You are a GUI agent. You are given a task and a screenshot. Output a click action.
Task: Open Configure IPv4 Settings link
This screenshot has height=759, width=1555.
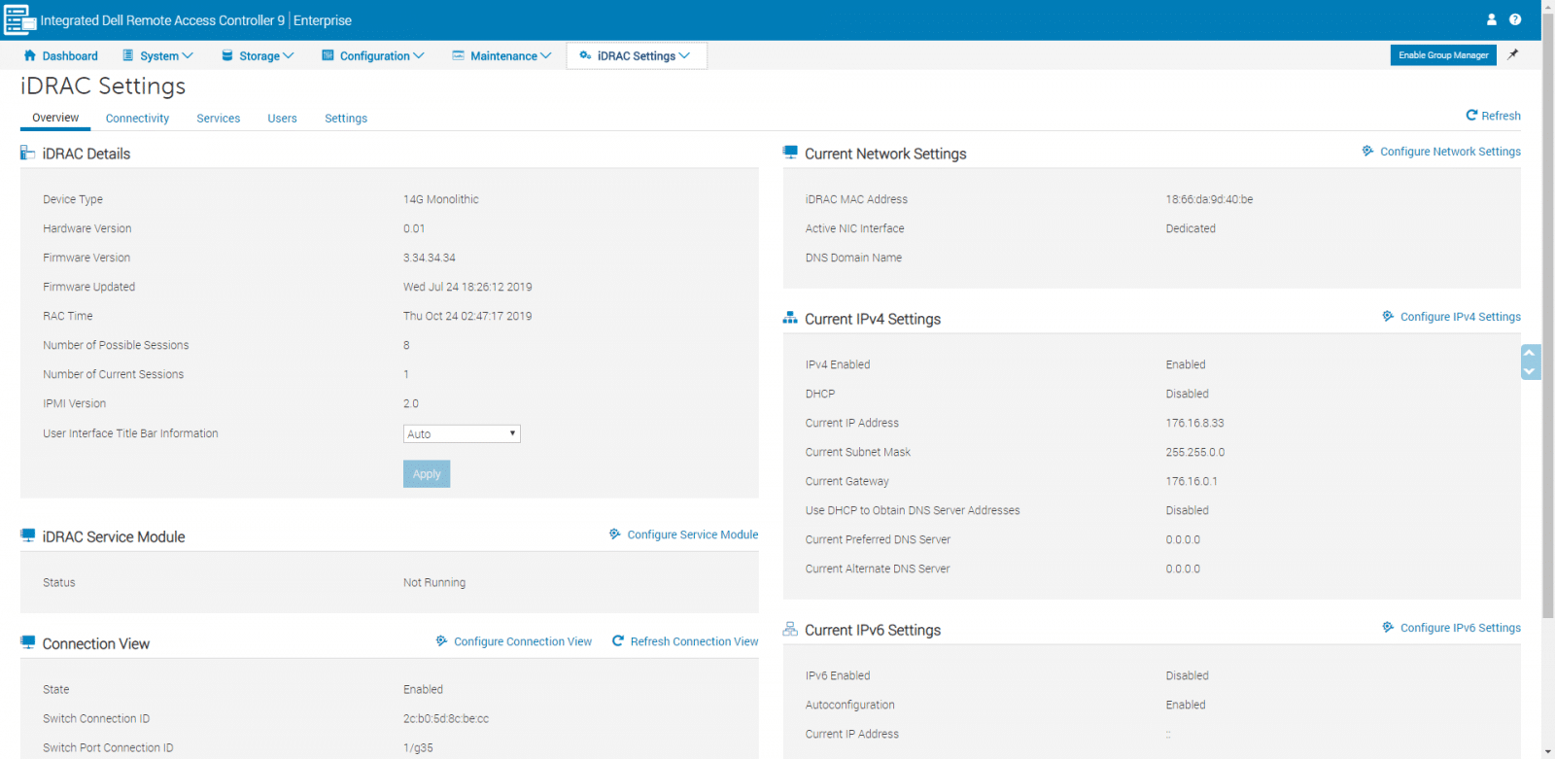[x=1460, y=317]
